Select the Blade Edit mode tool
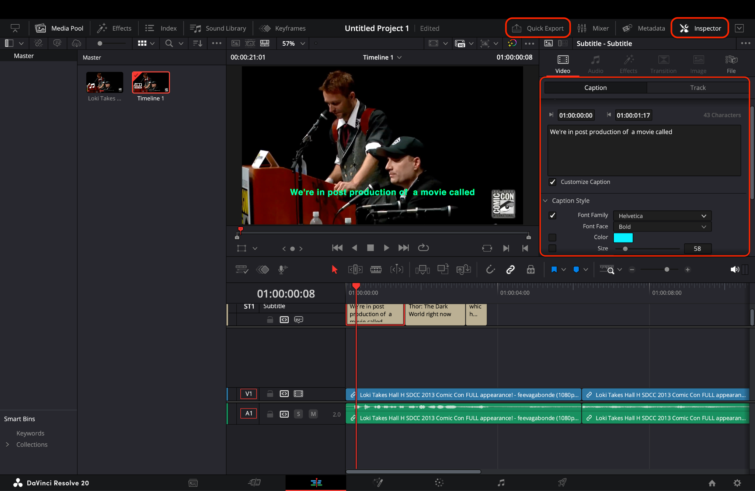 click(x=376, y=269)
